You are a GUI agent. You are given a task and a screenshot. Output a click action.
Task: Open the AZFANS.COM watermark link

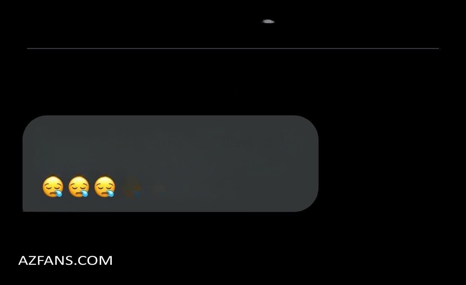(66, 260)
